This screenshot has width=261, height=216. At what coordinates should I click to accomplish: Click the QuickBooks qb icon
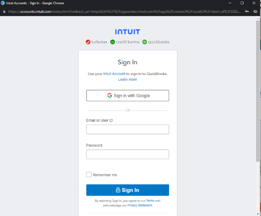click(x=144, y=42)
